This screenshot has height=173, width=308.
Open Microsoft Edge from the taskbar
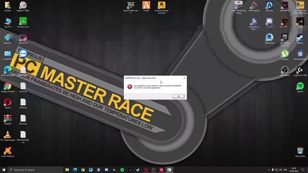point(75,170)
